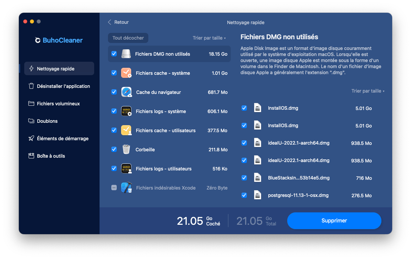Click the folder icon beside Fichiers volumineux
Viewport: 411px width, 259px height.
tap(31, 103)
